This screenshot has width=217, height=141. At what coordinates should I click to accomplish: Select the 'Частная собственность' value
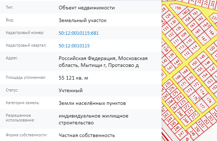coord(87,135)
